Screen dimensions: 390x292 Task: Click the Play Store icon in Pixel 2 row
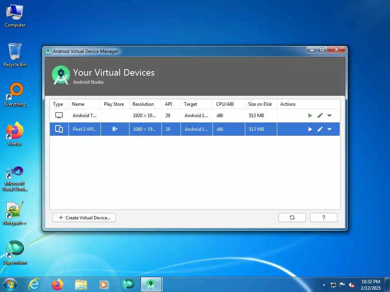click(115, 129)
